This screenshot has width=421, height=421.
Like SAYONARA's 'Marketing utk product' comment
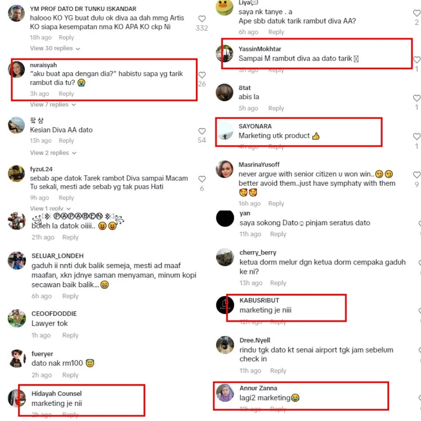[x=417, y=136]
